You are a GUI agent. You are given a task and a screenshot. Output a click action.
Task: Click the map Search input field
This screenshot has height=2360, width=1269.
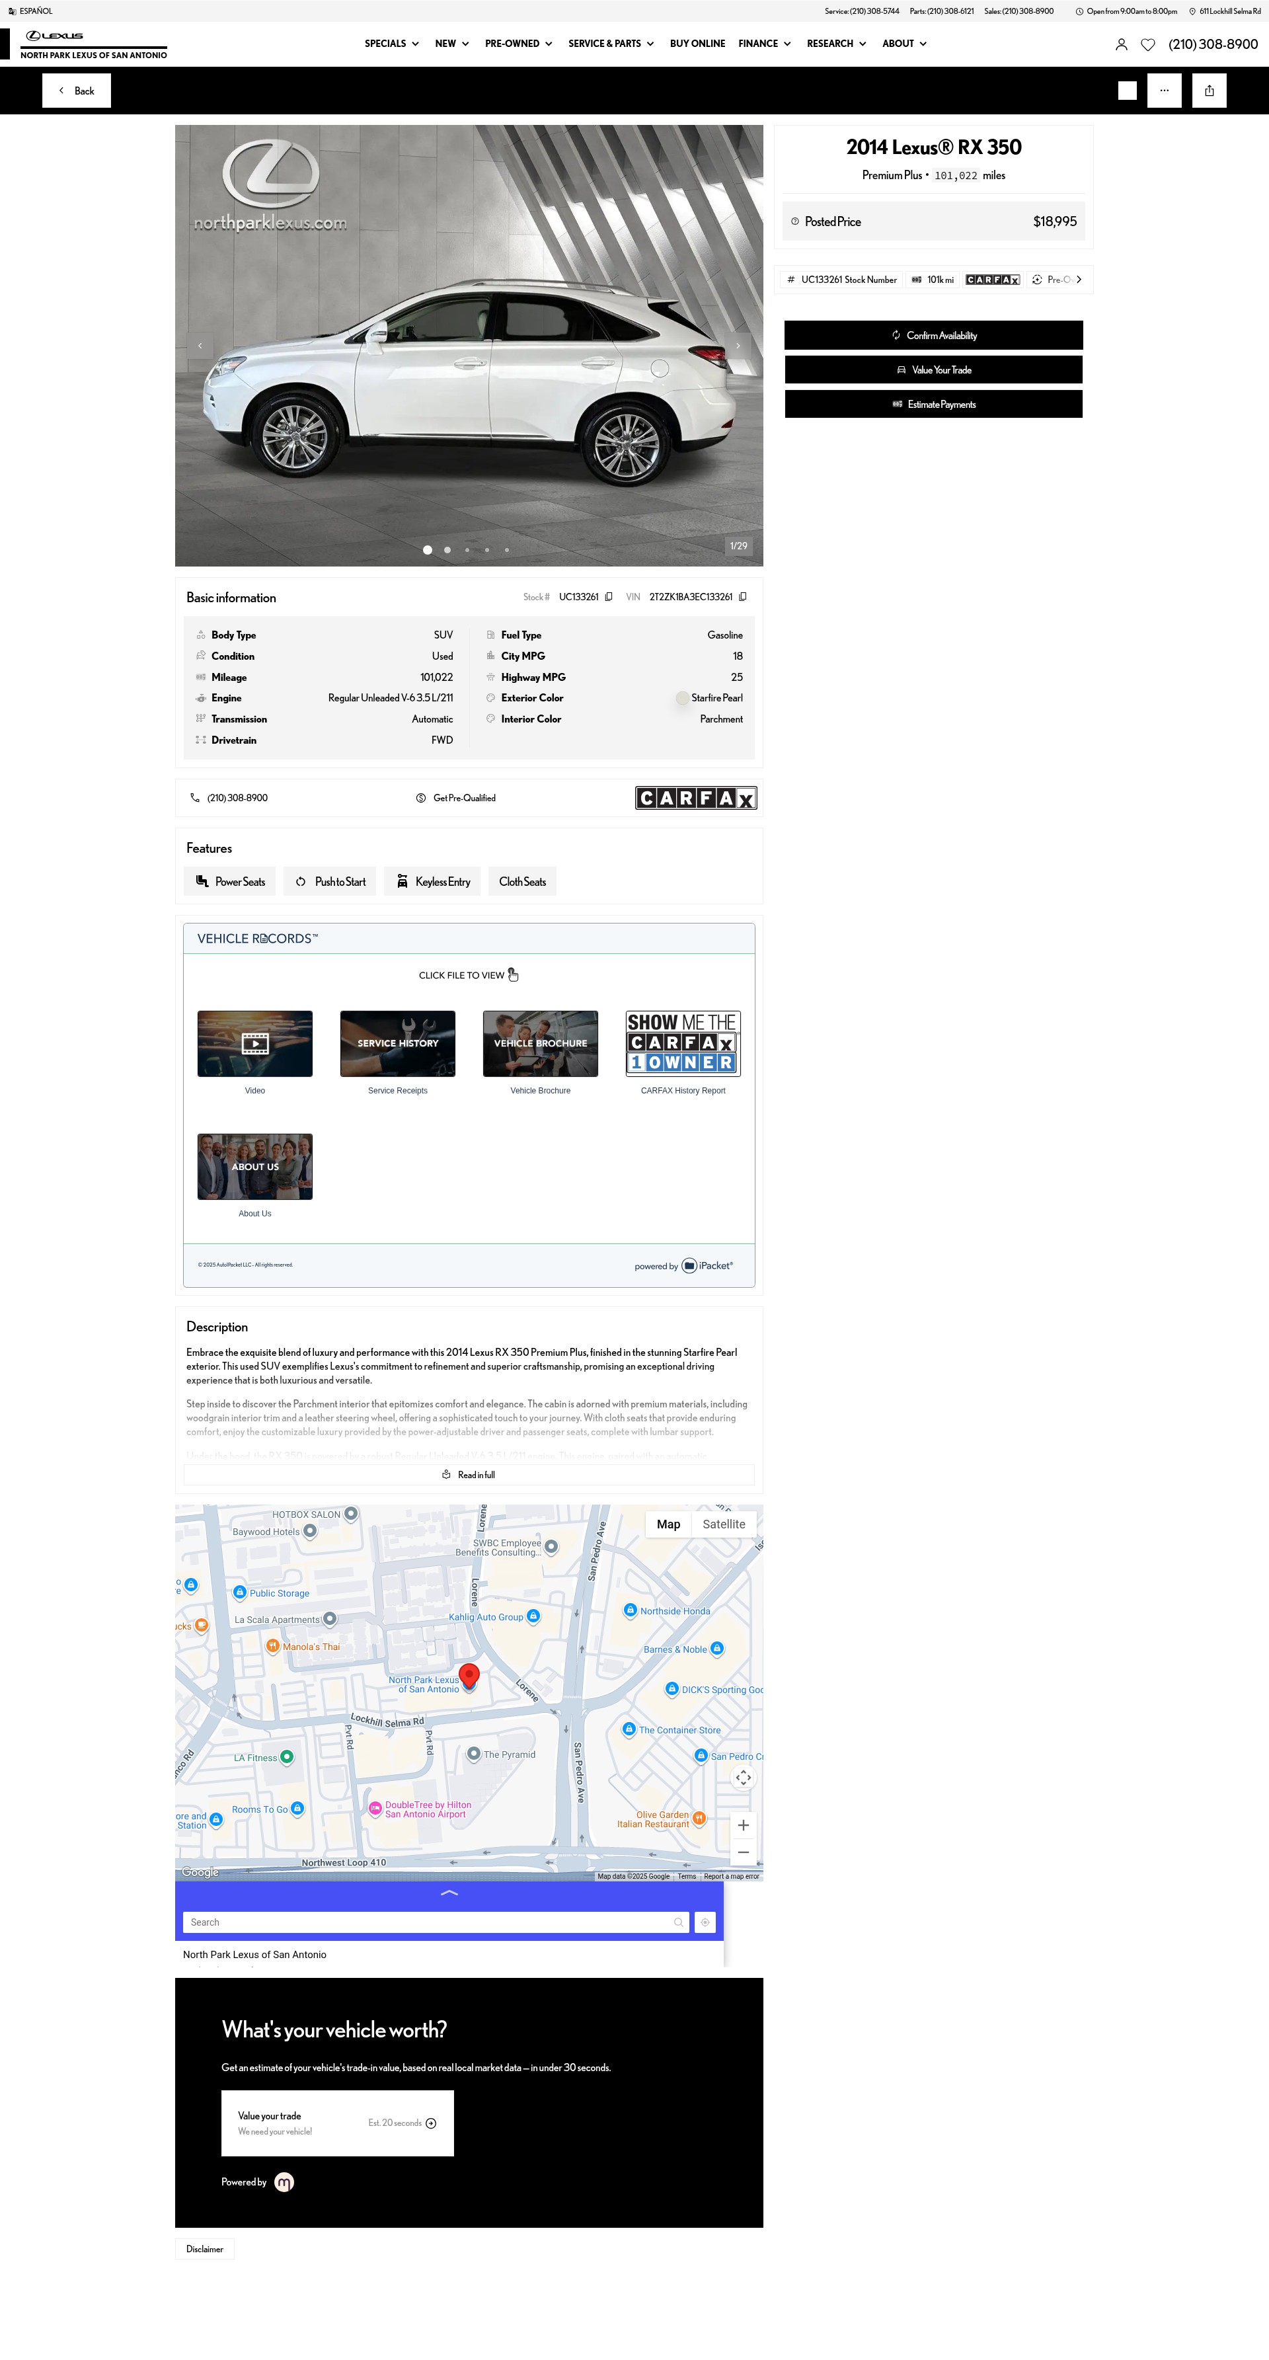tap(435, 1922)
